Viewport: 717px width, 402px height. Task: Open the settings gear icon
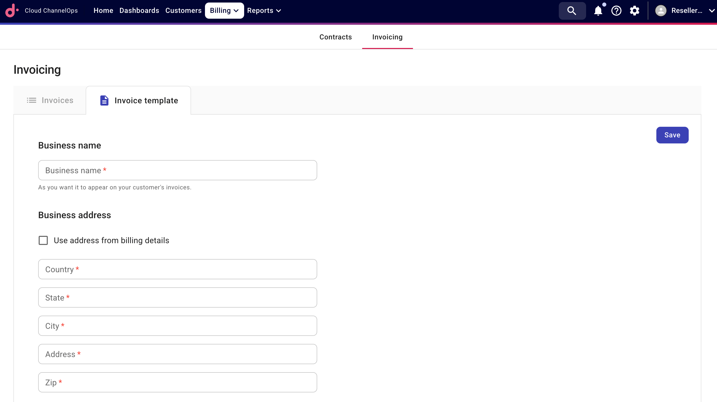(635, 11)
